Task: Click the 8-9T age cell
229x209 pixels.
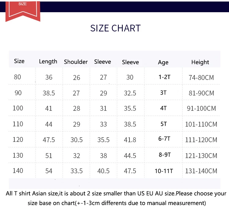Action: [x=164, y=155]
